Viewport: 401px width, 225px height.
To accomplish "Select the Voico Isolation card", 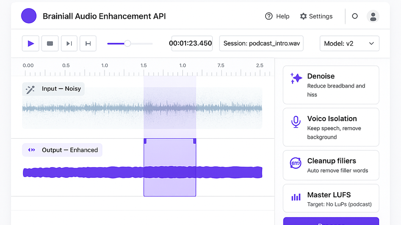I will [x=331, y=127].
